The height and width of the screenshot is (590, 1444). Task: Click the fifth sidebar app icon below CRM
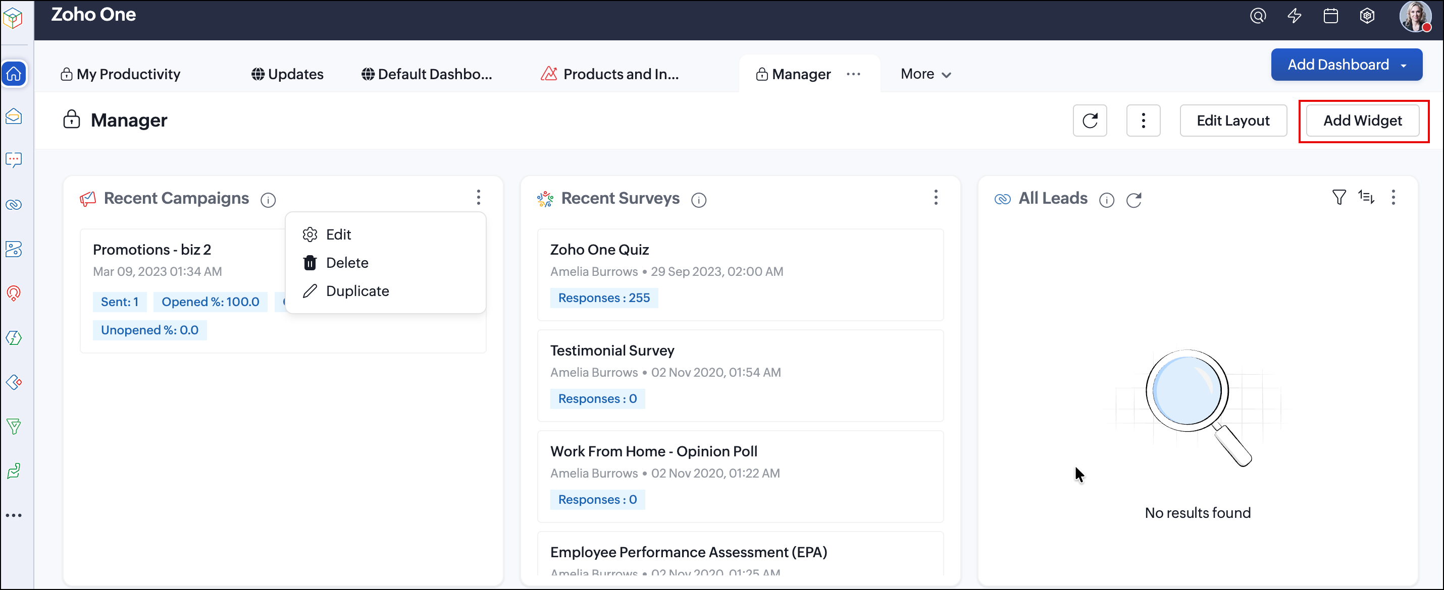14,249
